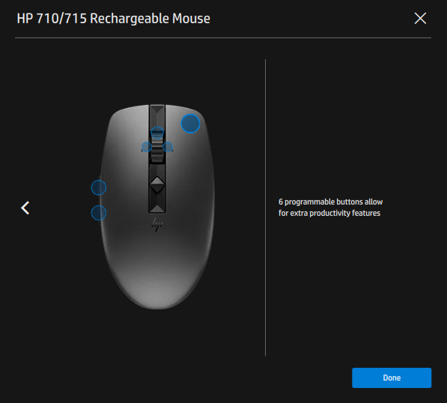Select the wheel tilt-right hotspot circle
This screenshot has height=403, width=447.
(x=168, y=147)
